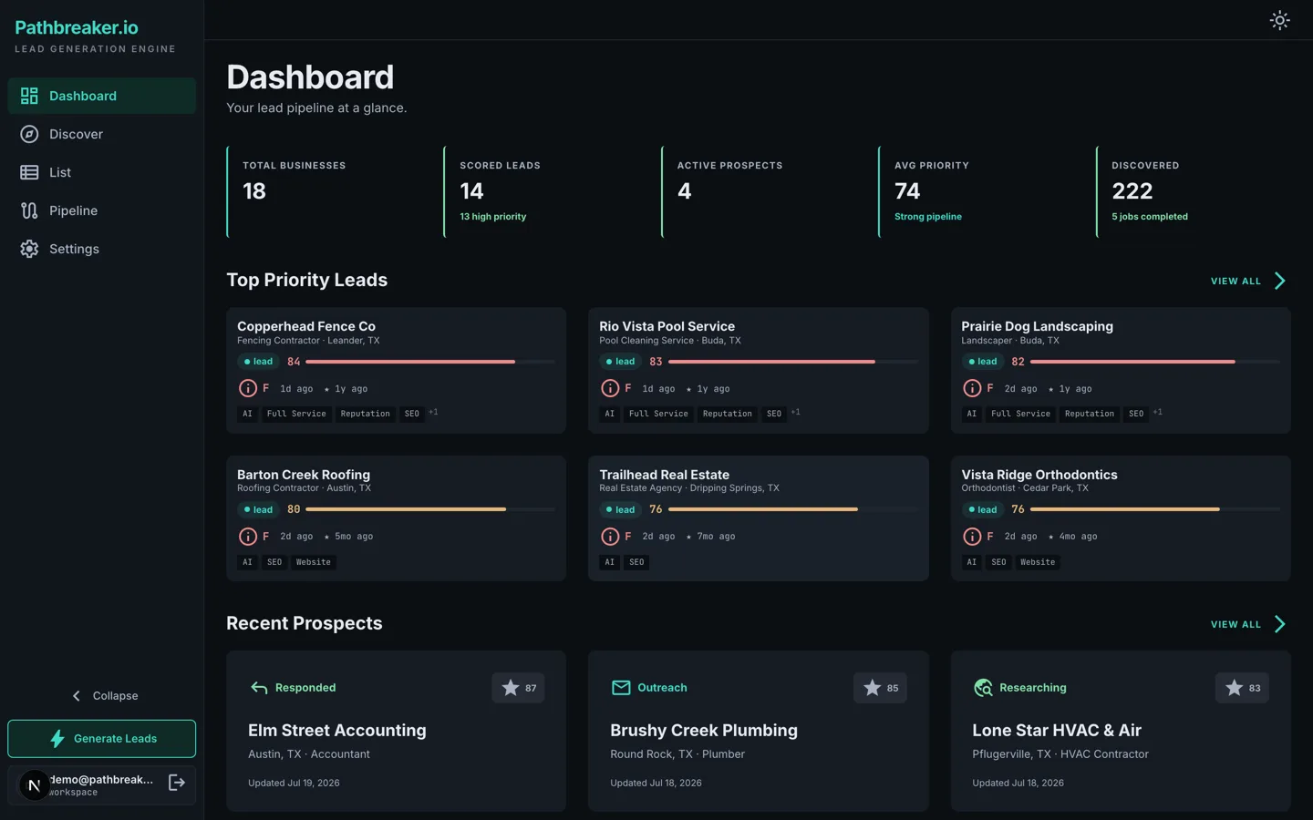Click the List table icon
Image resolution: width=1313 pixels, height=820 pixels.
click(29, 172)
